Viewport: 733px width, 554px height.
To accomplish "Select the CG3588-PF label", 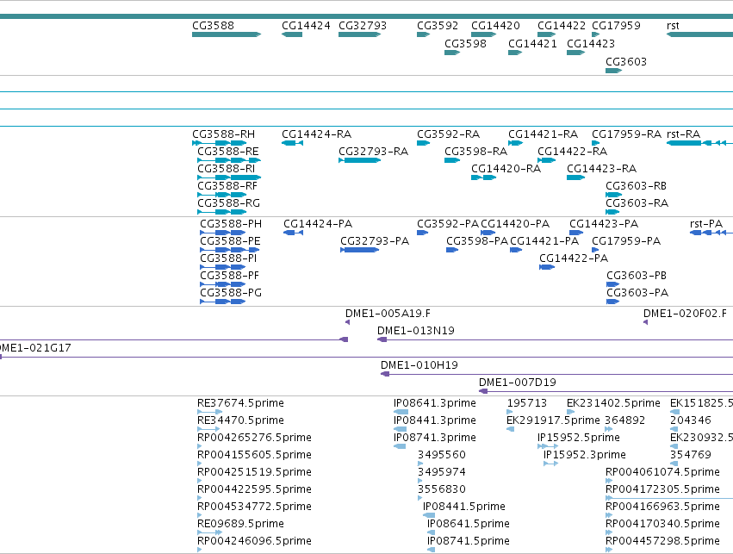I will tap(229, 276).
